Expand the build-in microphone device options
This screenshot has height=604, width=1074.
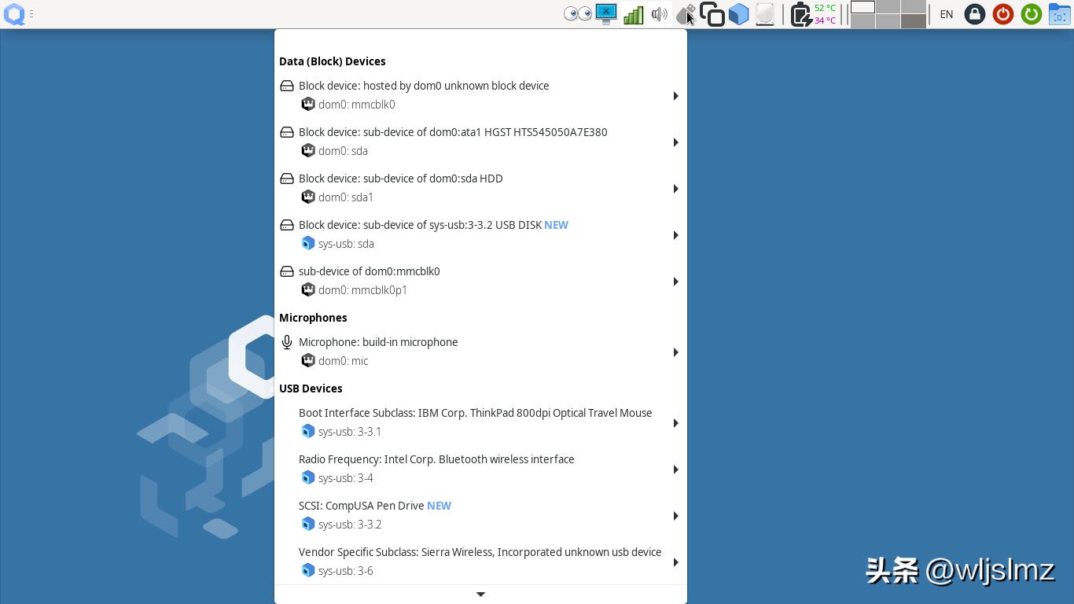pyautogui.click(x=675, y=352)
